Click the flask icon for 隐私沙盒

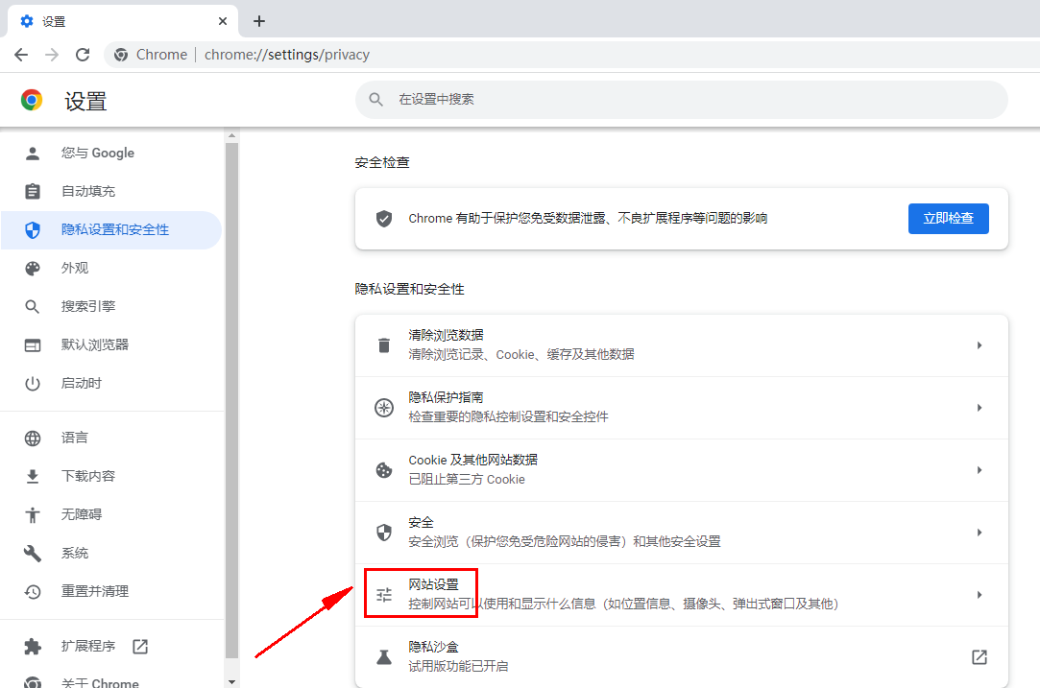tap(384, 657)
